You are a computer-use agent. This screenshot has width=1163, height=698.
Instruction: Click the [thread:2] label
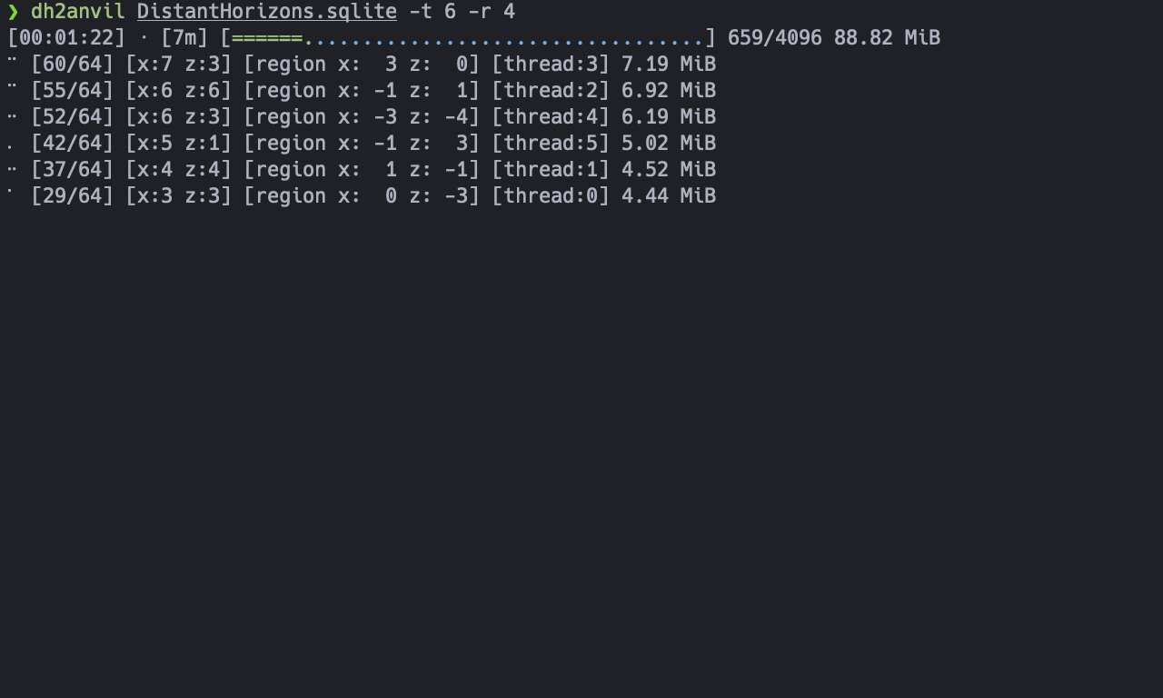[x=550, y=91]
